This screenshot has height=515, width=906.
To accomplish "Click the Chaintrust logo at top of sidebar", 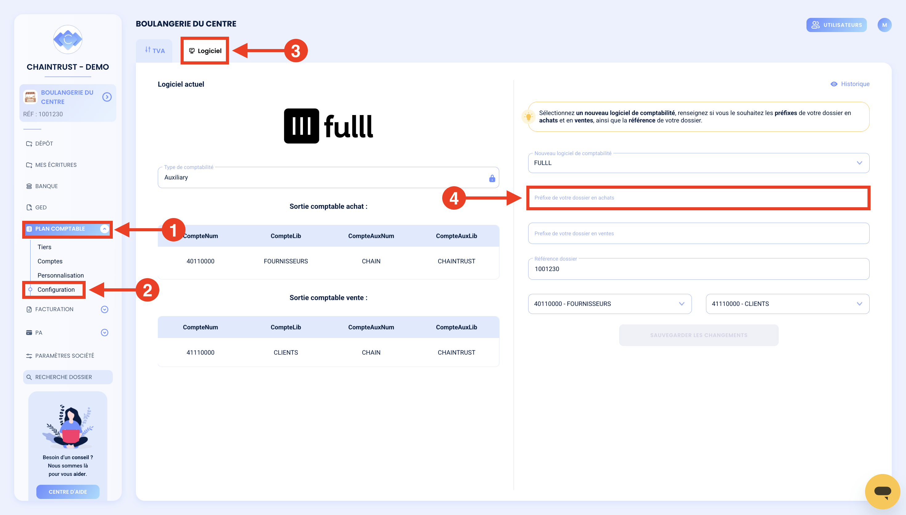I will (x=67, y=39).
